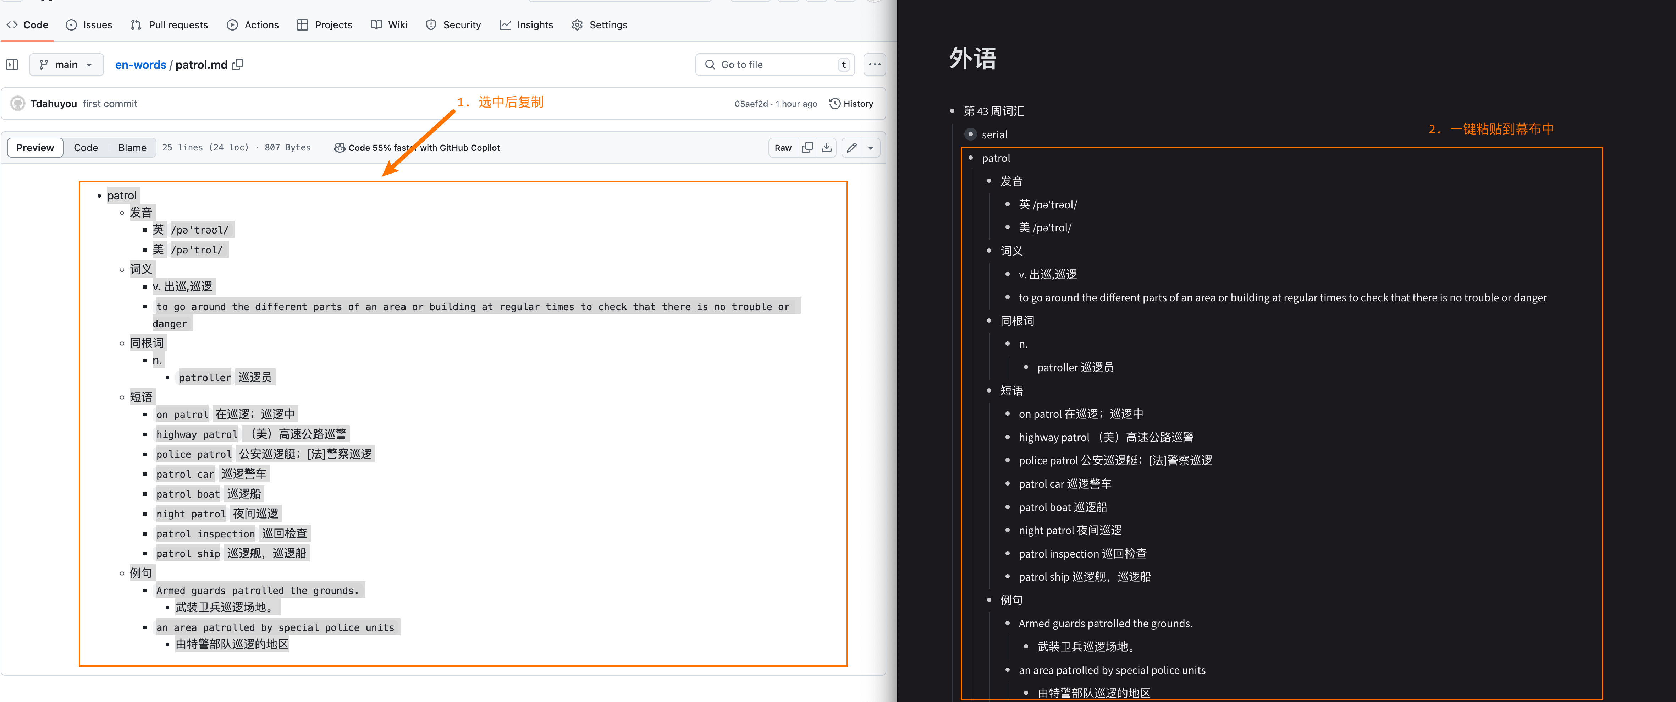
Task: Click 'highway patrol' phrase in GitHub preview
Action: (197, 434)
